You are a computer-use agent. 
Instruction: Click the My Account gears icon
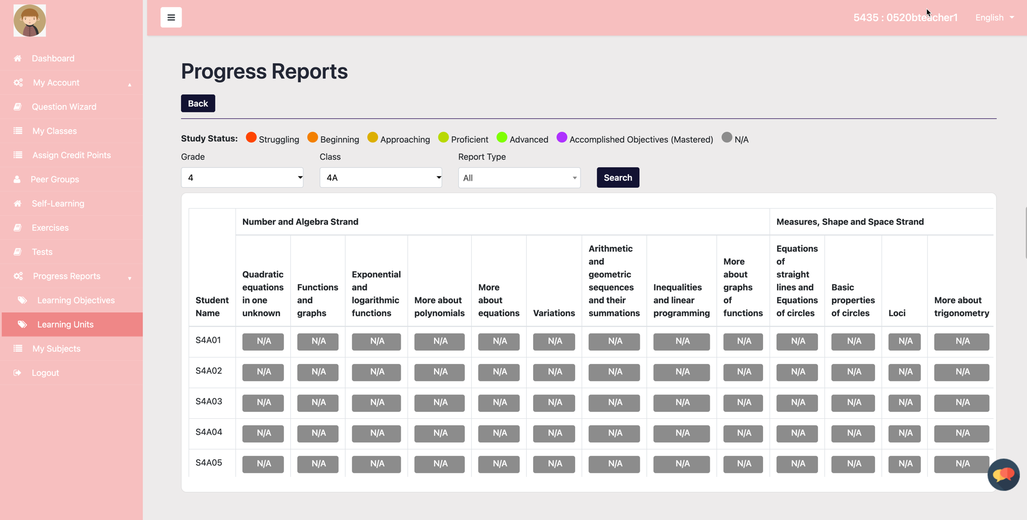(x=18, y=82)
